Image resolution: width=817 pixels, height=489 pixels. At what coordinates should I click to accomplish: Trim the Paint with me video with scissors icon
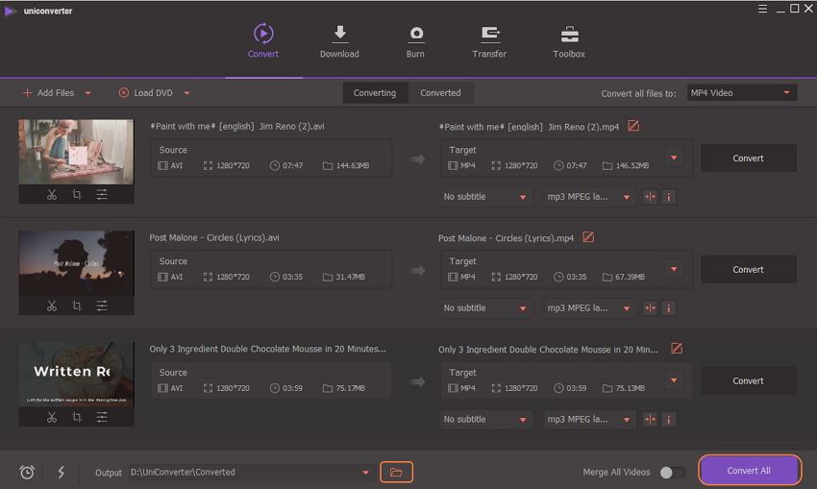(x=52, y=195)
